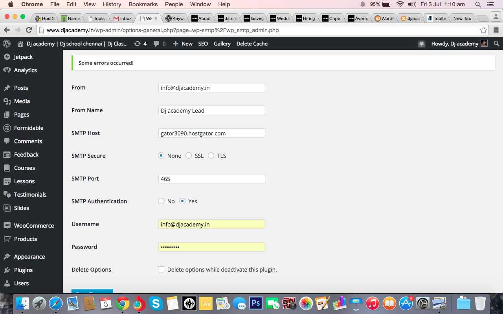The height and width of the screenshot is (314, 503).
Task: Open the Howdy, Dj academy account menu
Action: [x=459, y=44]
